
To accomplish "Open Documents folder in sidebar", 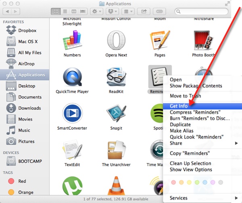I will tap(25, 97).
